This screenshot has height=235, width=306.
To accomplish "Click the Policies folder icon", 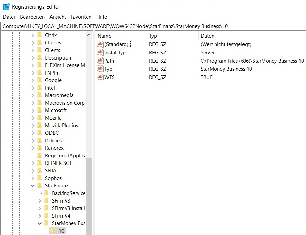I will click(x=39, y=141).
